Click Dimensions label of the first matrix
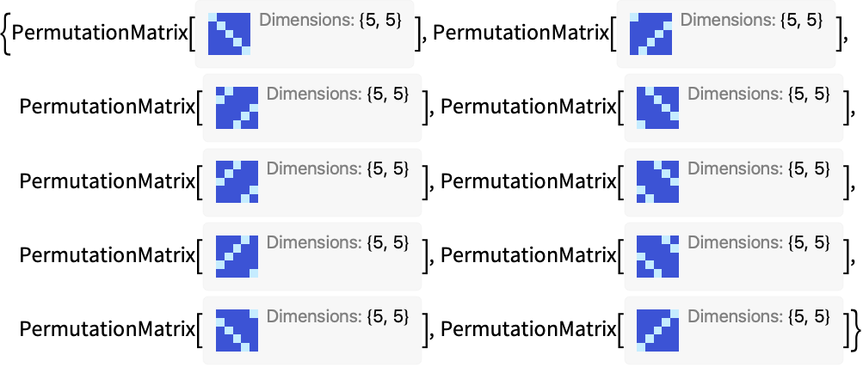This screenshot has height=367, width=863. (x=330, y=21)
